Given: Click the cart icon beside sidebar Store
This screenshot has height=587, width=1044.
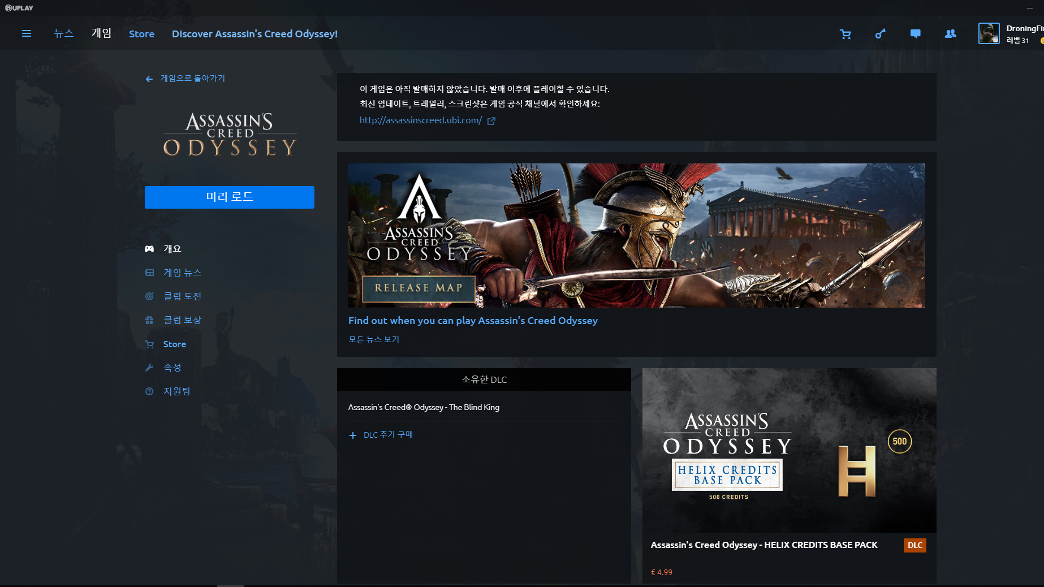Looking at the screenshot, I should coord(149,344).
